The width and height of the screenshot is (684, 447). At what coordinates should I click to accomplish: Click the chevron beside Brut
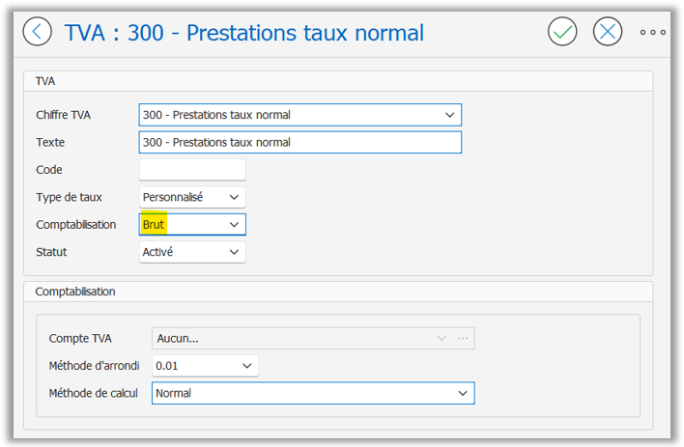(234, 225)
